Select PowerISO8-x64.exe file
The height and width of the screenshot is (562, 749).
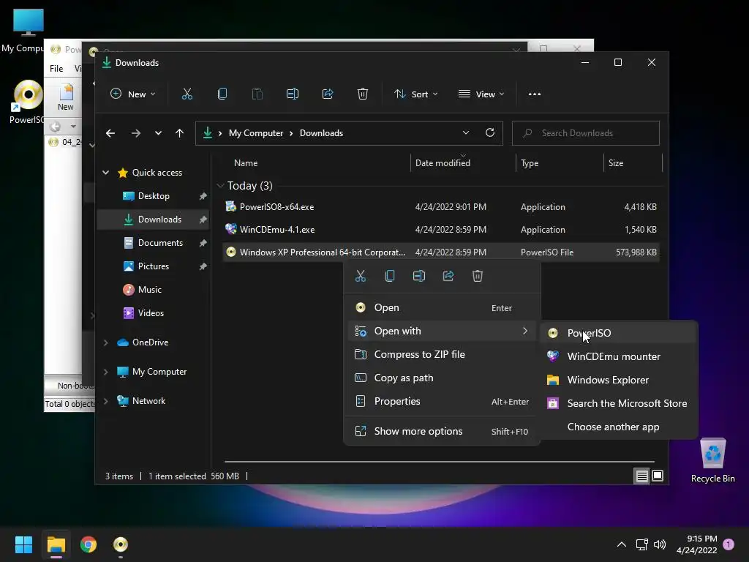pos(441,207)
